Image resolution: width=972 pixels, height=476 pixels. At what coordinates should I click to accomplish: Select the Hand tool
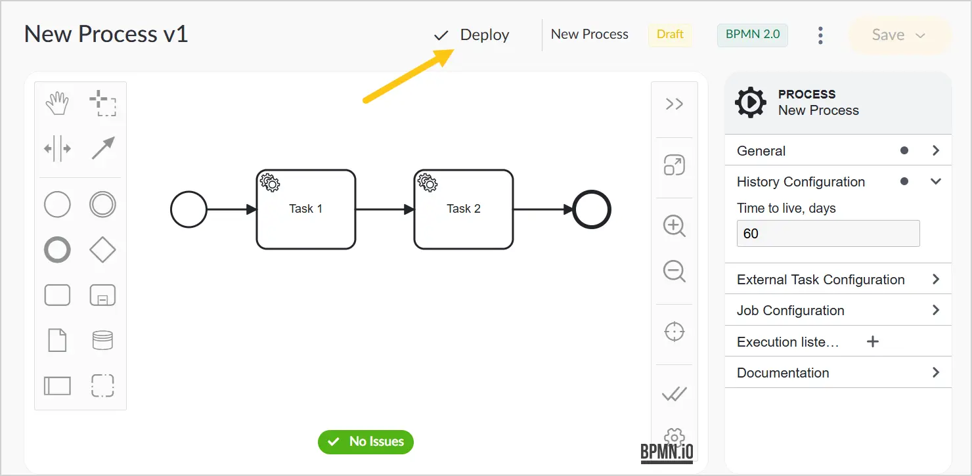(57, 104)
